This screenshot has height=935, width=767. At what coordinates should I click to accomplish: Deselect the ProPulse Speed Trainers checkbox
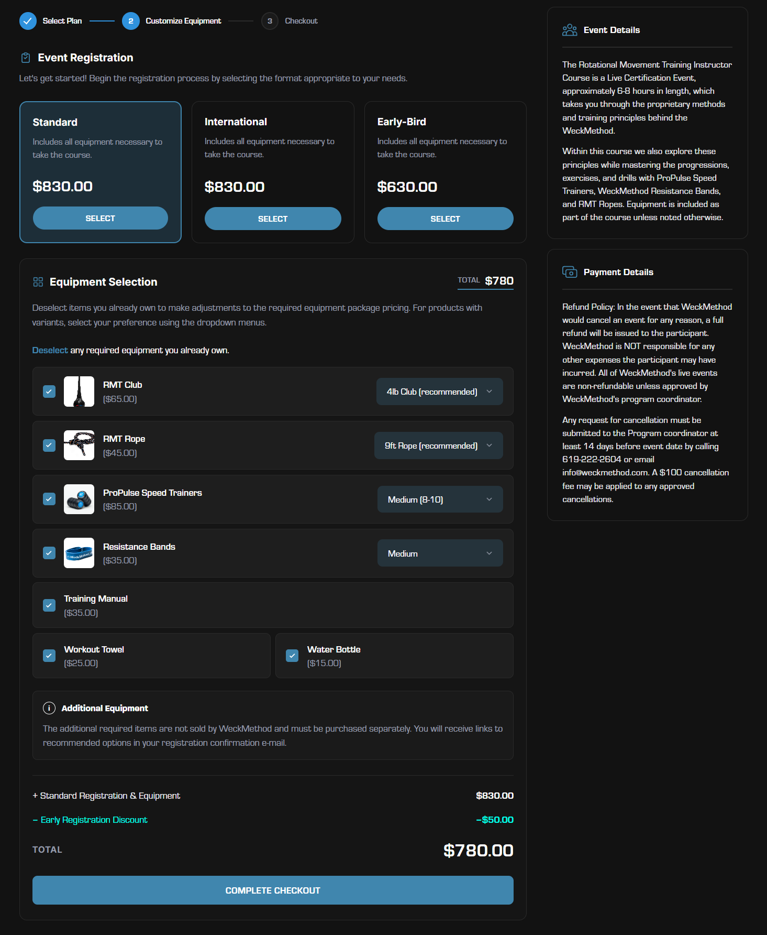[49, 499]
